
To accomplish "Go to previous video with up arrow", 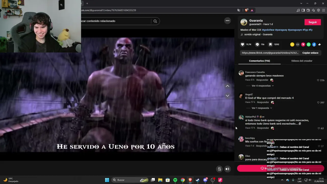I will [227, 86].
